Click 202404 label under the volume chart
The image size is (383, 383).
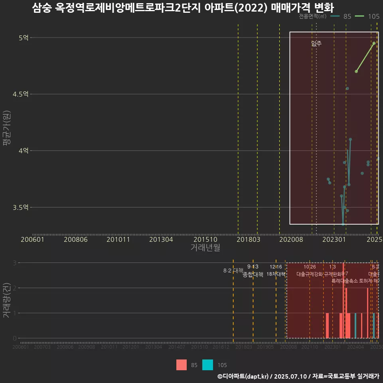pos(355,347)
